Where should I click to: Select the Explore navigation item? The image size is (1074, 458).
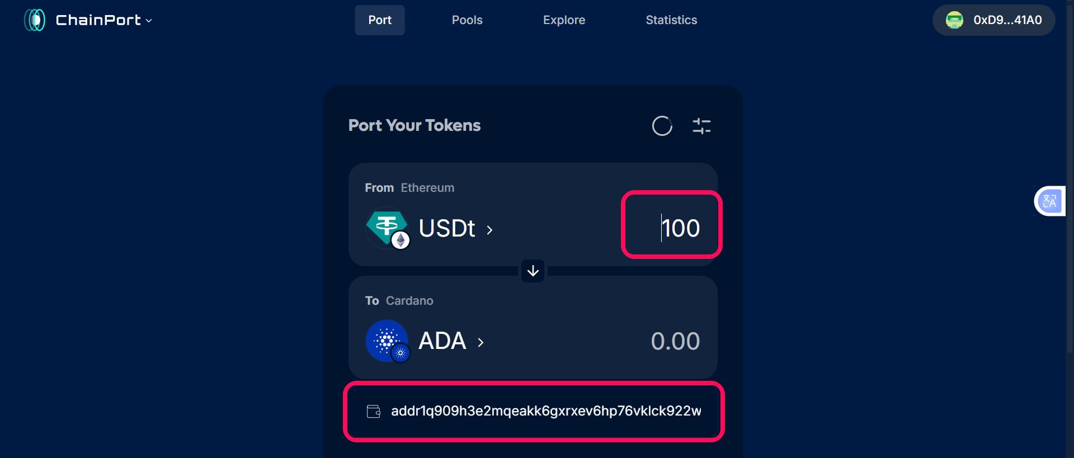coord(564,20)
